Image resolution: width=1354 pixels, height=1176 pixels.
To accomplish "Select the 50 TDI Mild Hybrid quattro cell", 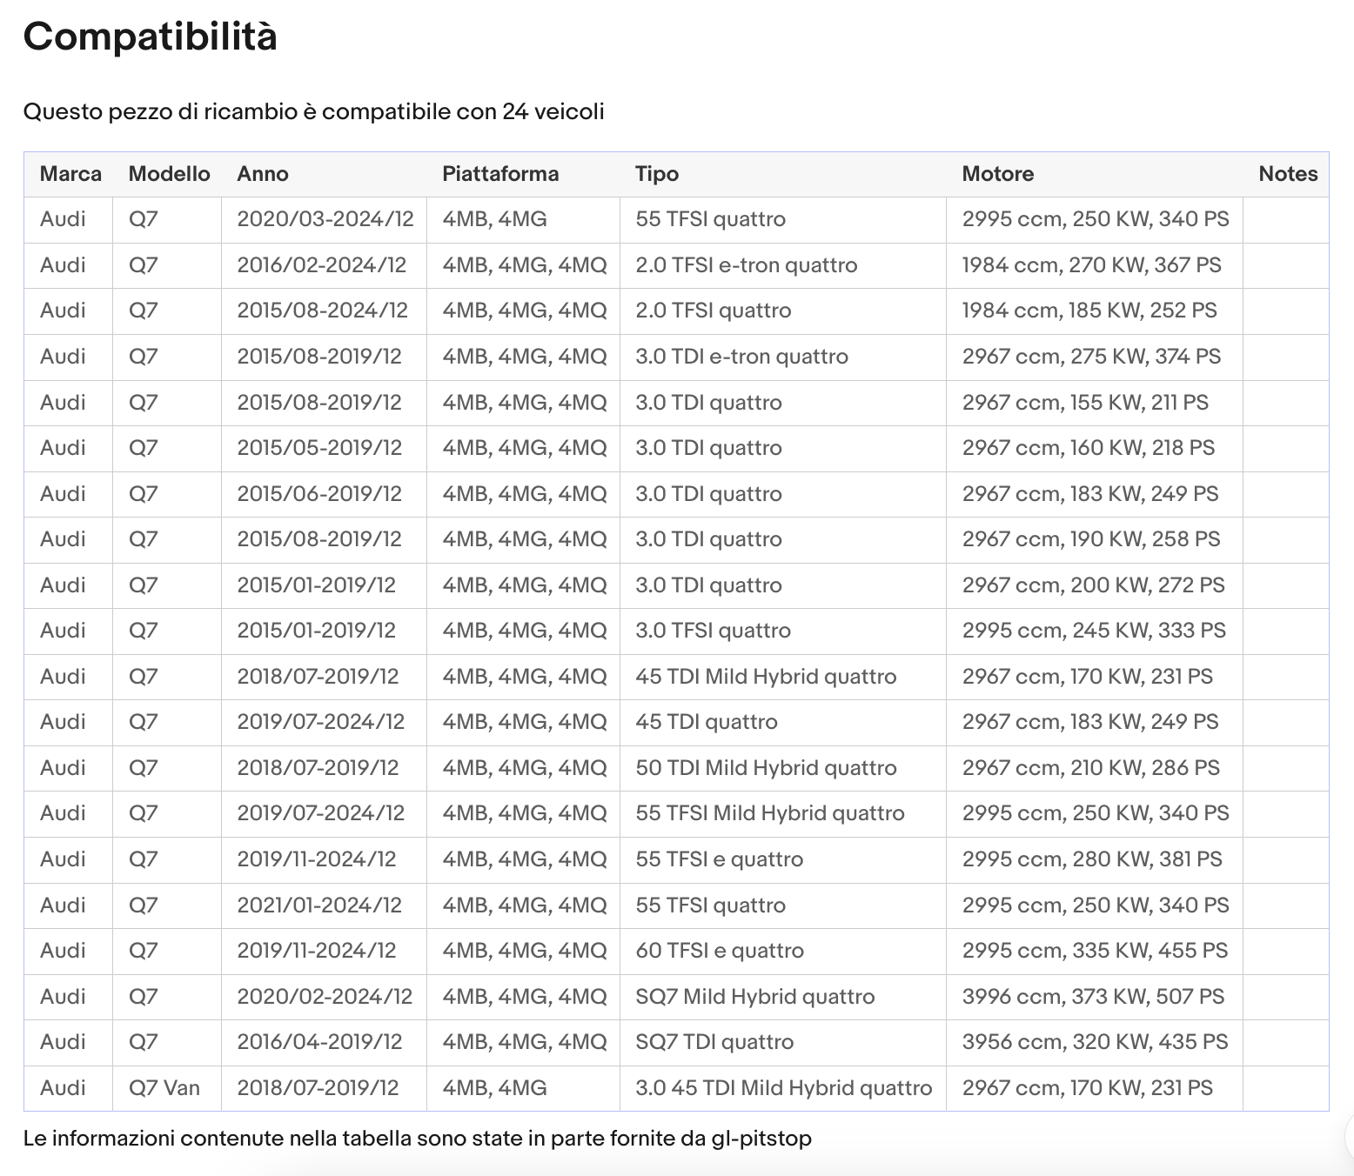I will tap(783, 768).
